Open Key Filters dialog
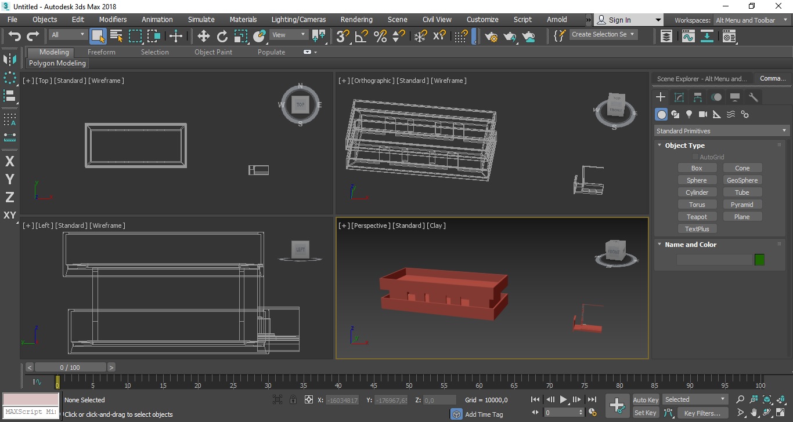 702,413
